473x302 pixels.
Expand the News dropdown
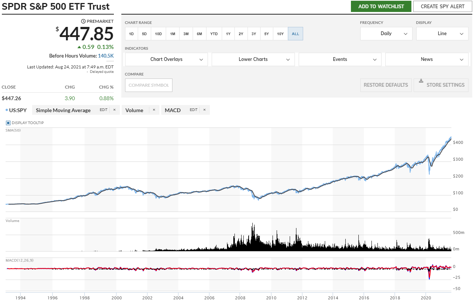click(x=427, y=59)
